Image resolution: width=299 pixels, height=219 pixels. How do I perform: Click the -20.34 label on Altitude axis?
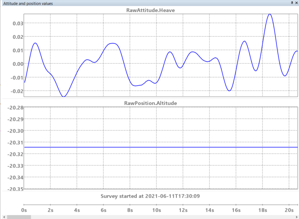[15, 178]
